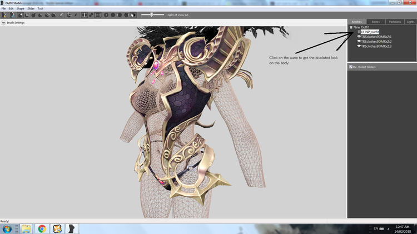Open the Tool menu
Viewport: 417px width, 234px height.
pos(41,8)
